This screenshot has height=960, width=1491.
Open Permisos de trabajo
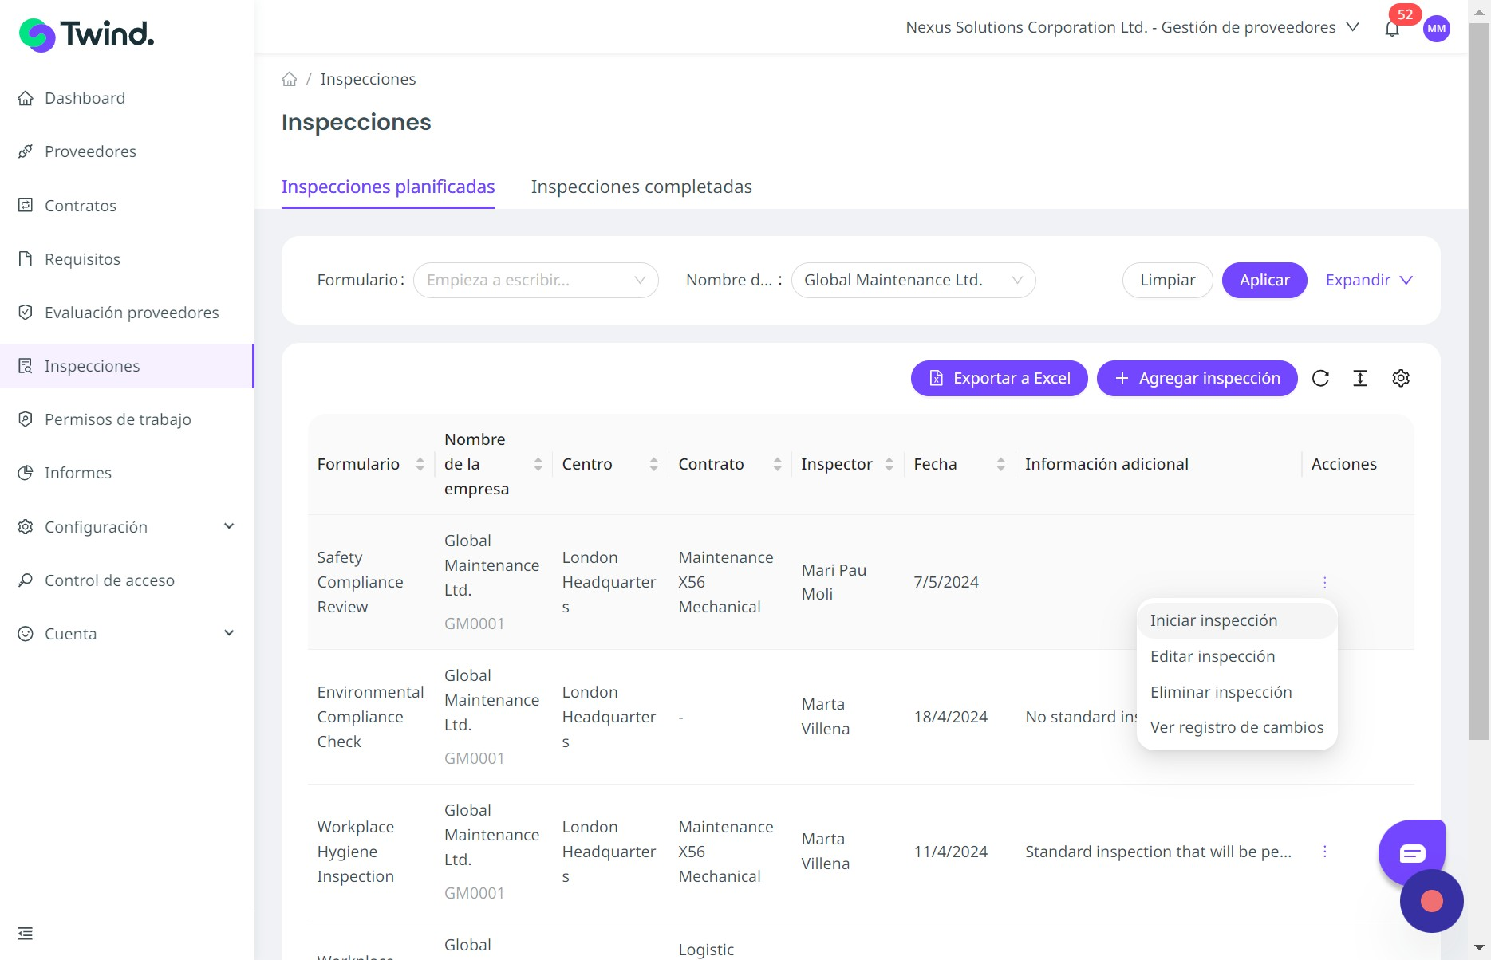pyautogui.click(x=117, y=419)
